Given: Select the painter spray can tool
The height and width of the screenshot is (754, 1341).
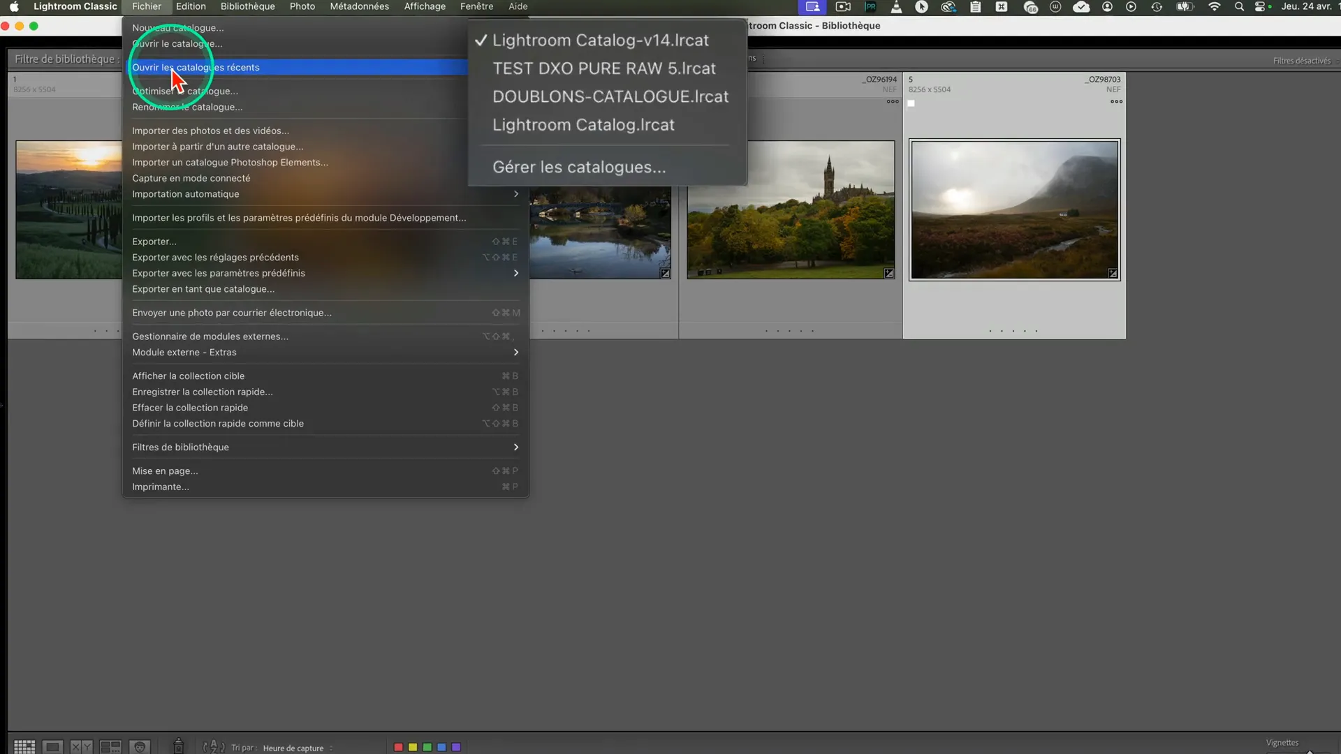Looking at the screenshot, I should (x=178, y=746).
